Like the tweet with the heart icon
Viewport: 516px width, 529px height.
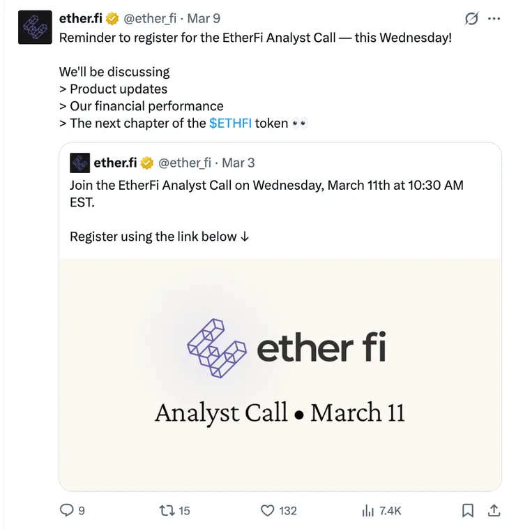(x=268, y=511)
